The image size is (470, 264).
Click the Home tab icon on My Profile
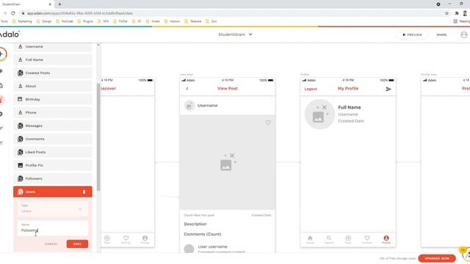pos(310,239)
